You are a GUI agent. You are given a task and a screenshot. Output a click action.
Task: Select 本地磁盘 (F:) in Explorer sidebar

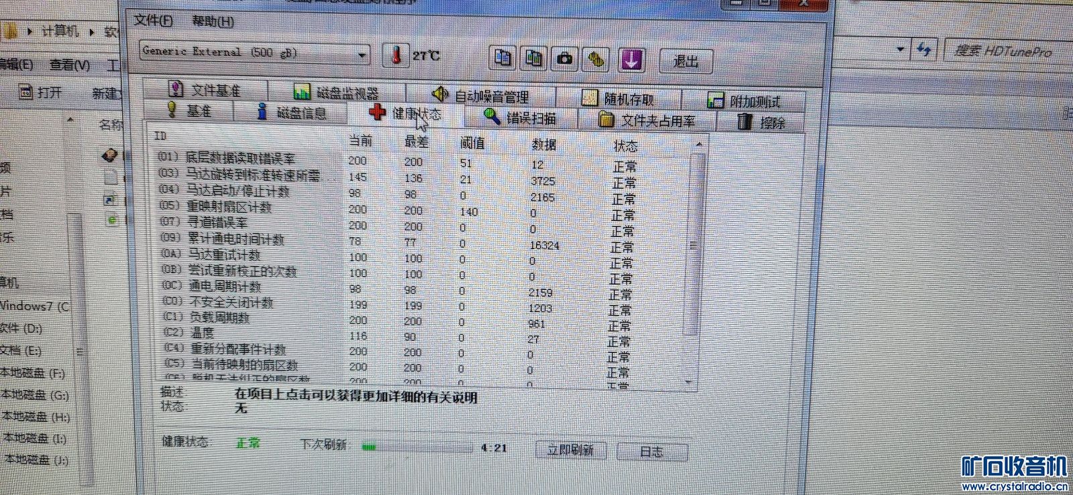[32, 373]
